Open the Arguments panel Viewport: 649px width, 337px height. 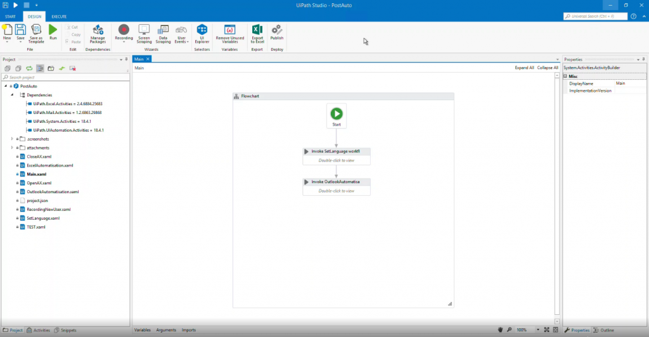pyautogui.click(x=166, y=330)
